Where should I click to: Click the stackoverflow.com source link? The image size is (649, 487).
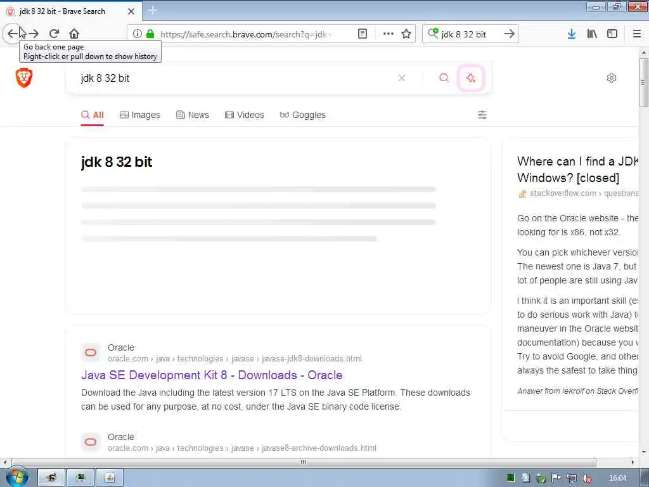coord(577,193)
